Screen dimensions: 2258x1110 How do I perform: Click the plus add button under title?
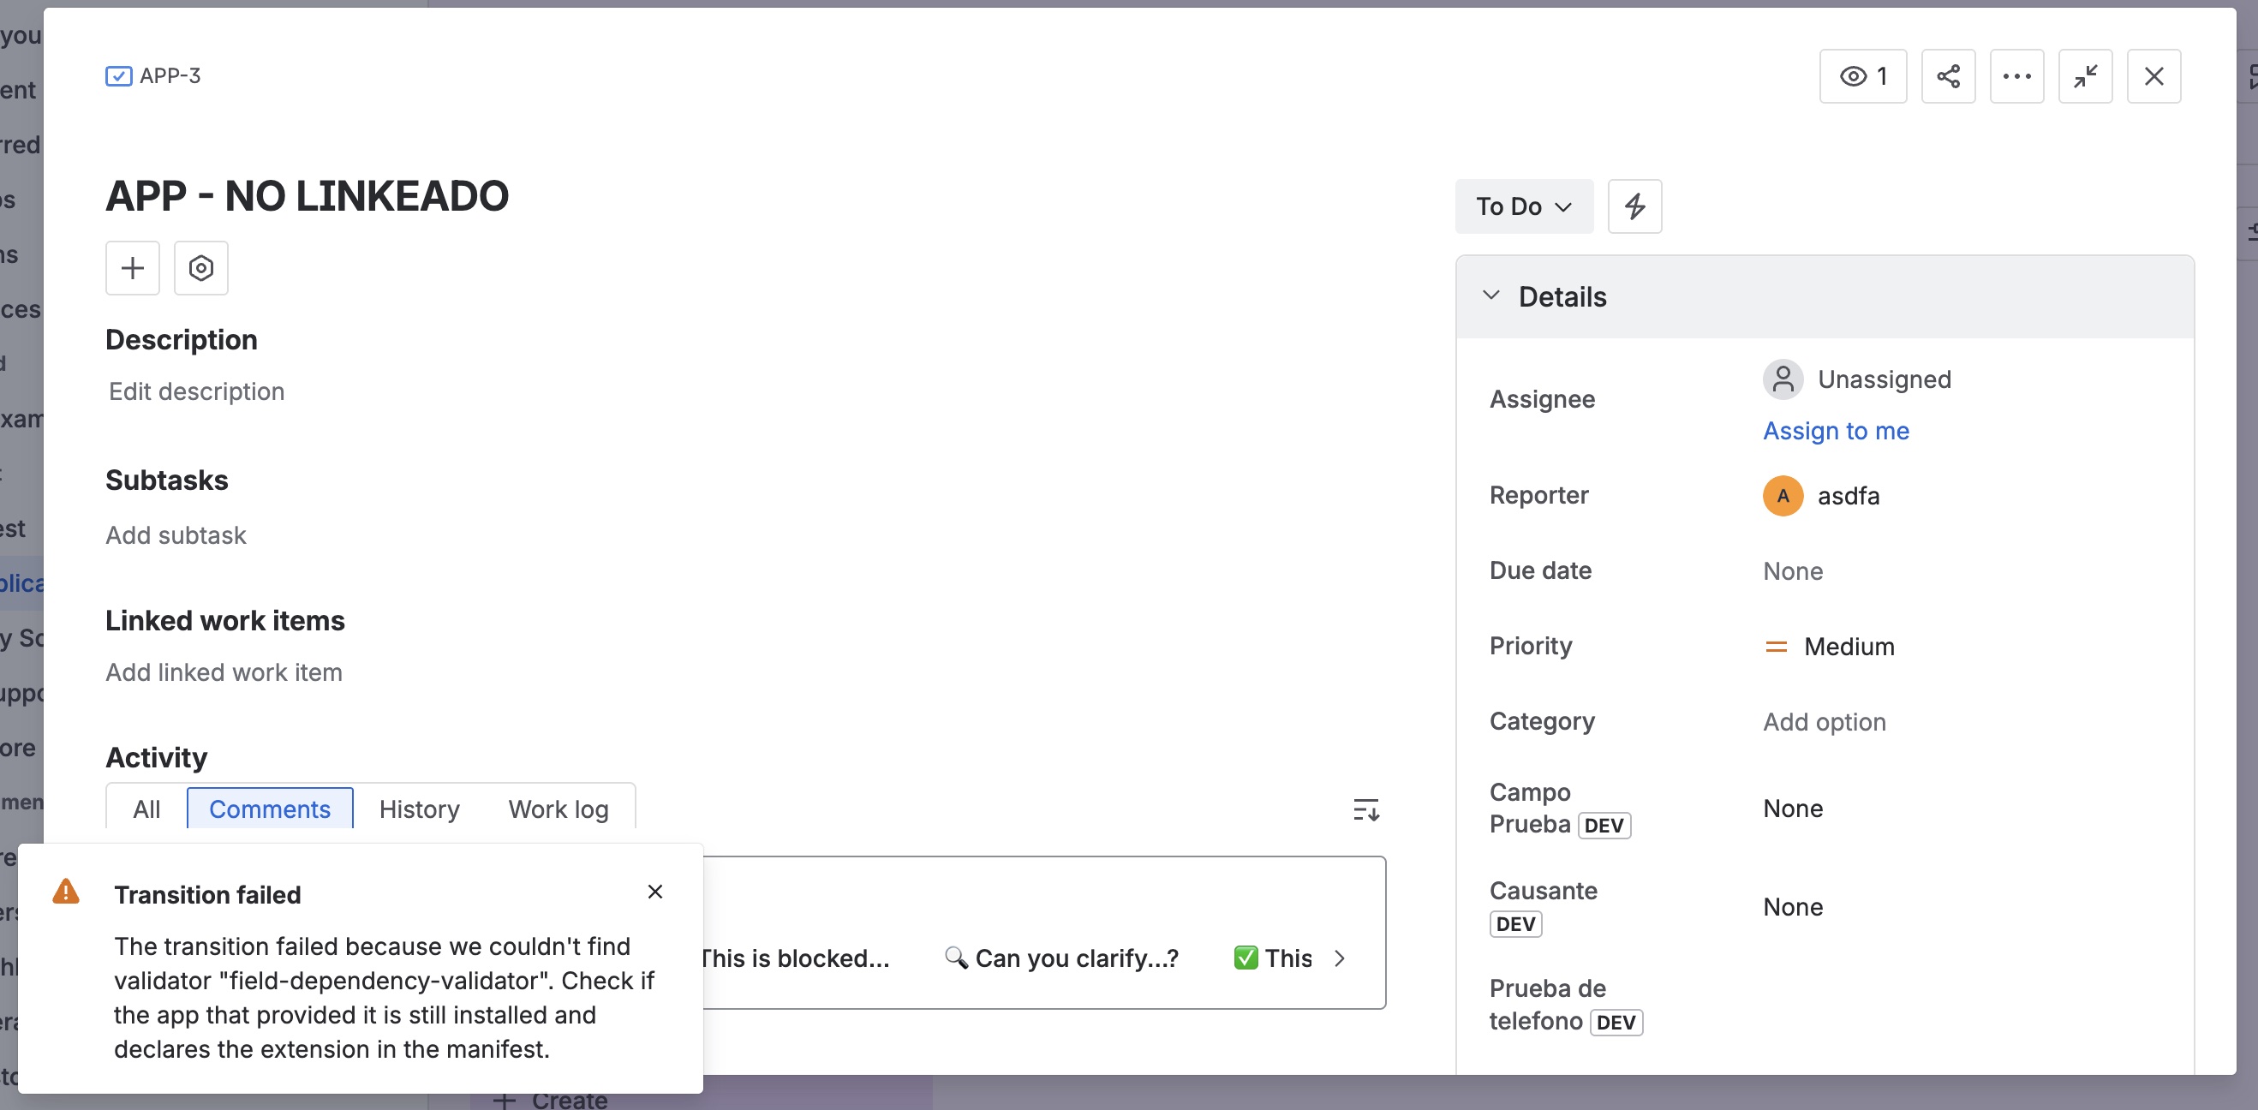pyautogui.click(x=133, y=267)
